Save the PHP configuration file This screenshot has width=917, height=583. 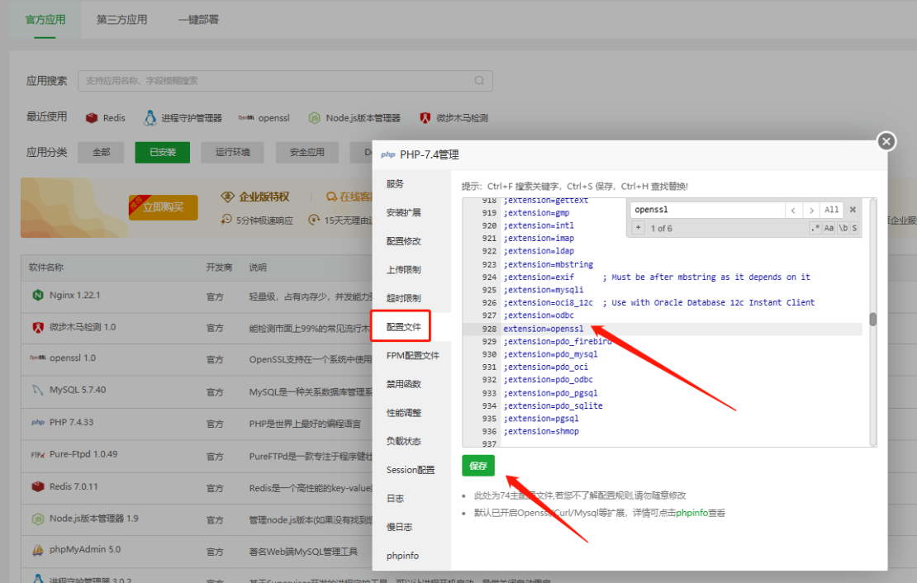[x=478, y=466]
